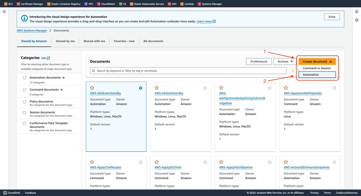
Task: Click the clock history icon at right edge
Action: pos(357,20)
